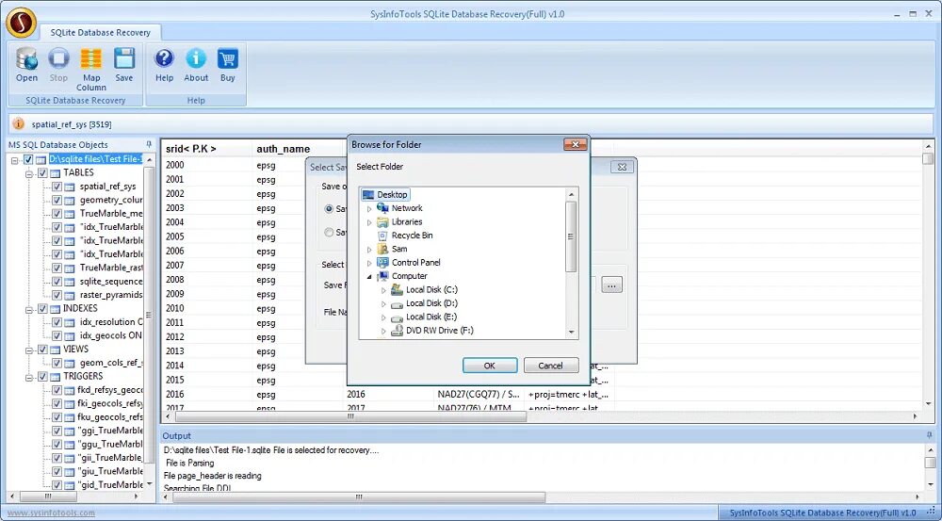Click the srid P.K column header
942x521 pixels.
tap(206, 149)
